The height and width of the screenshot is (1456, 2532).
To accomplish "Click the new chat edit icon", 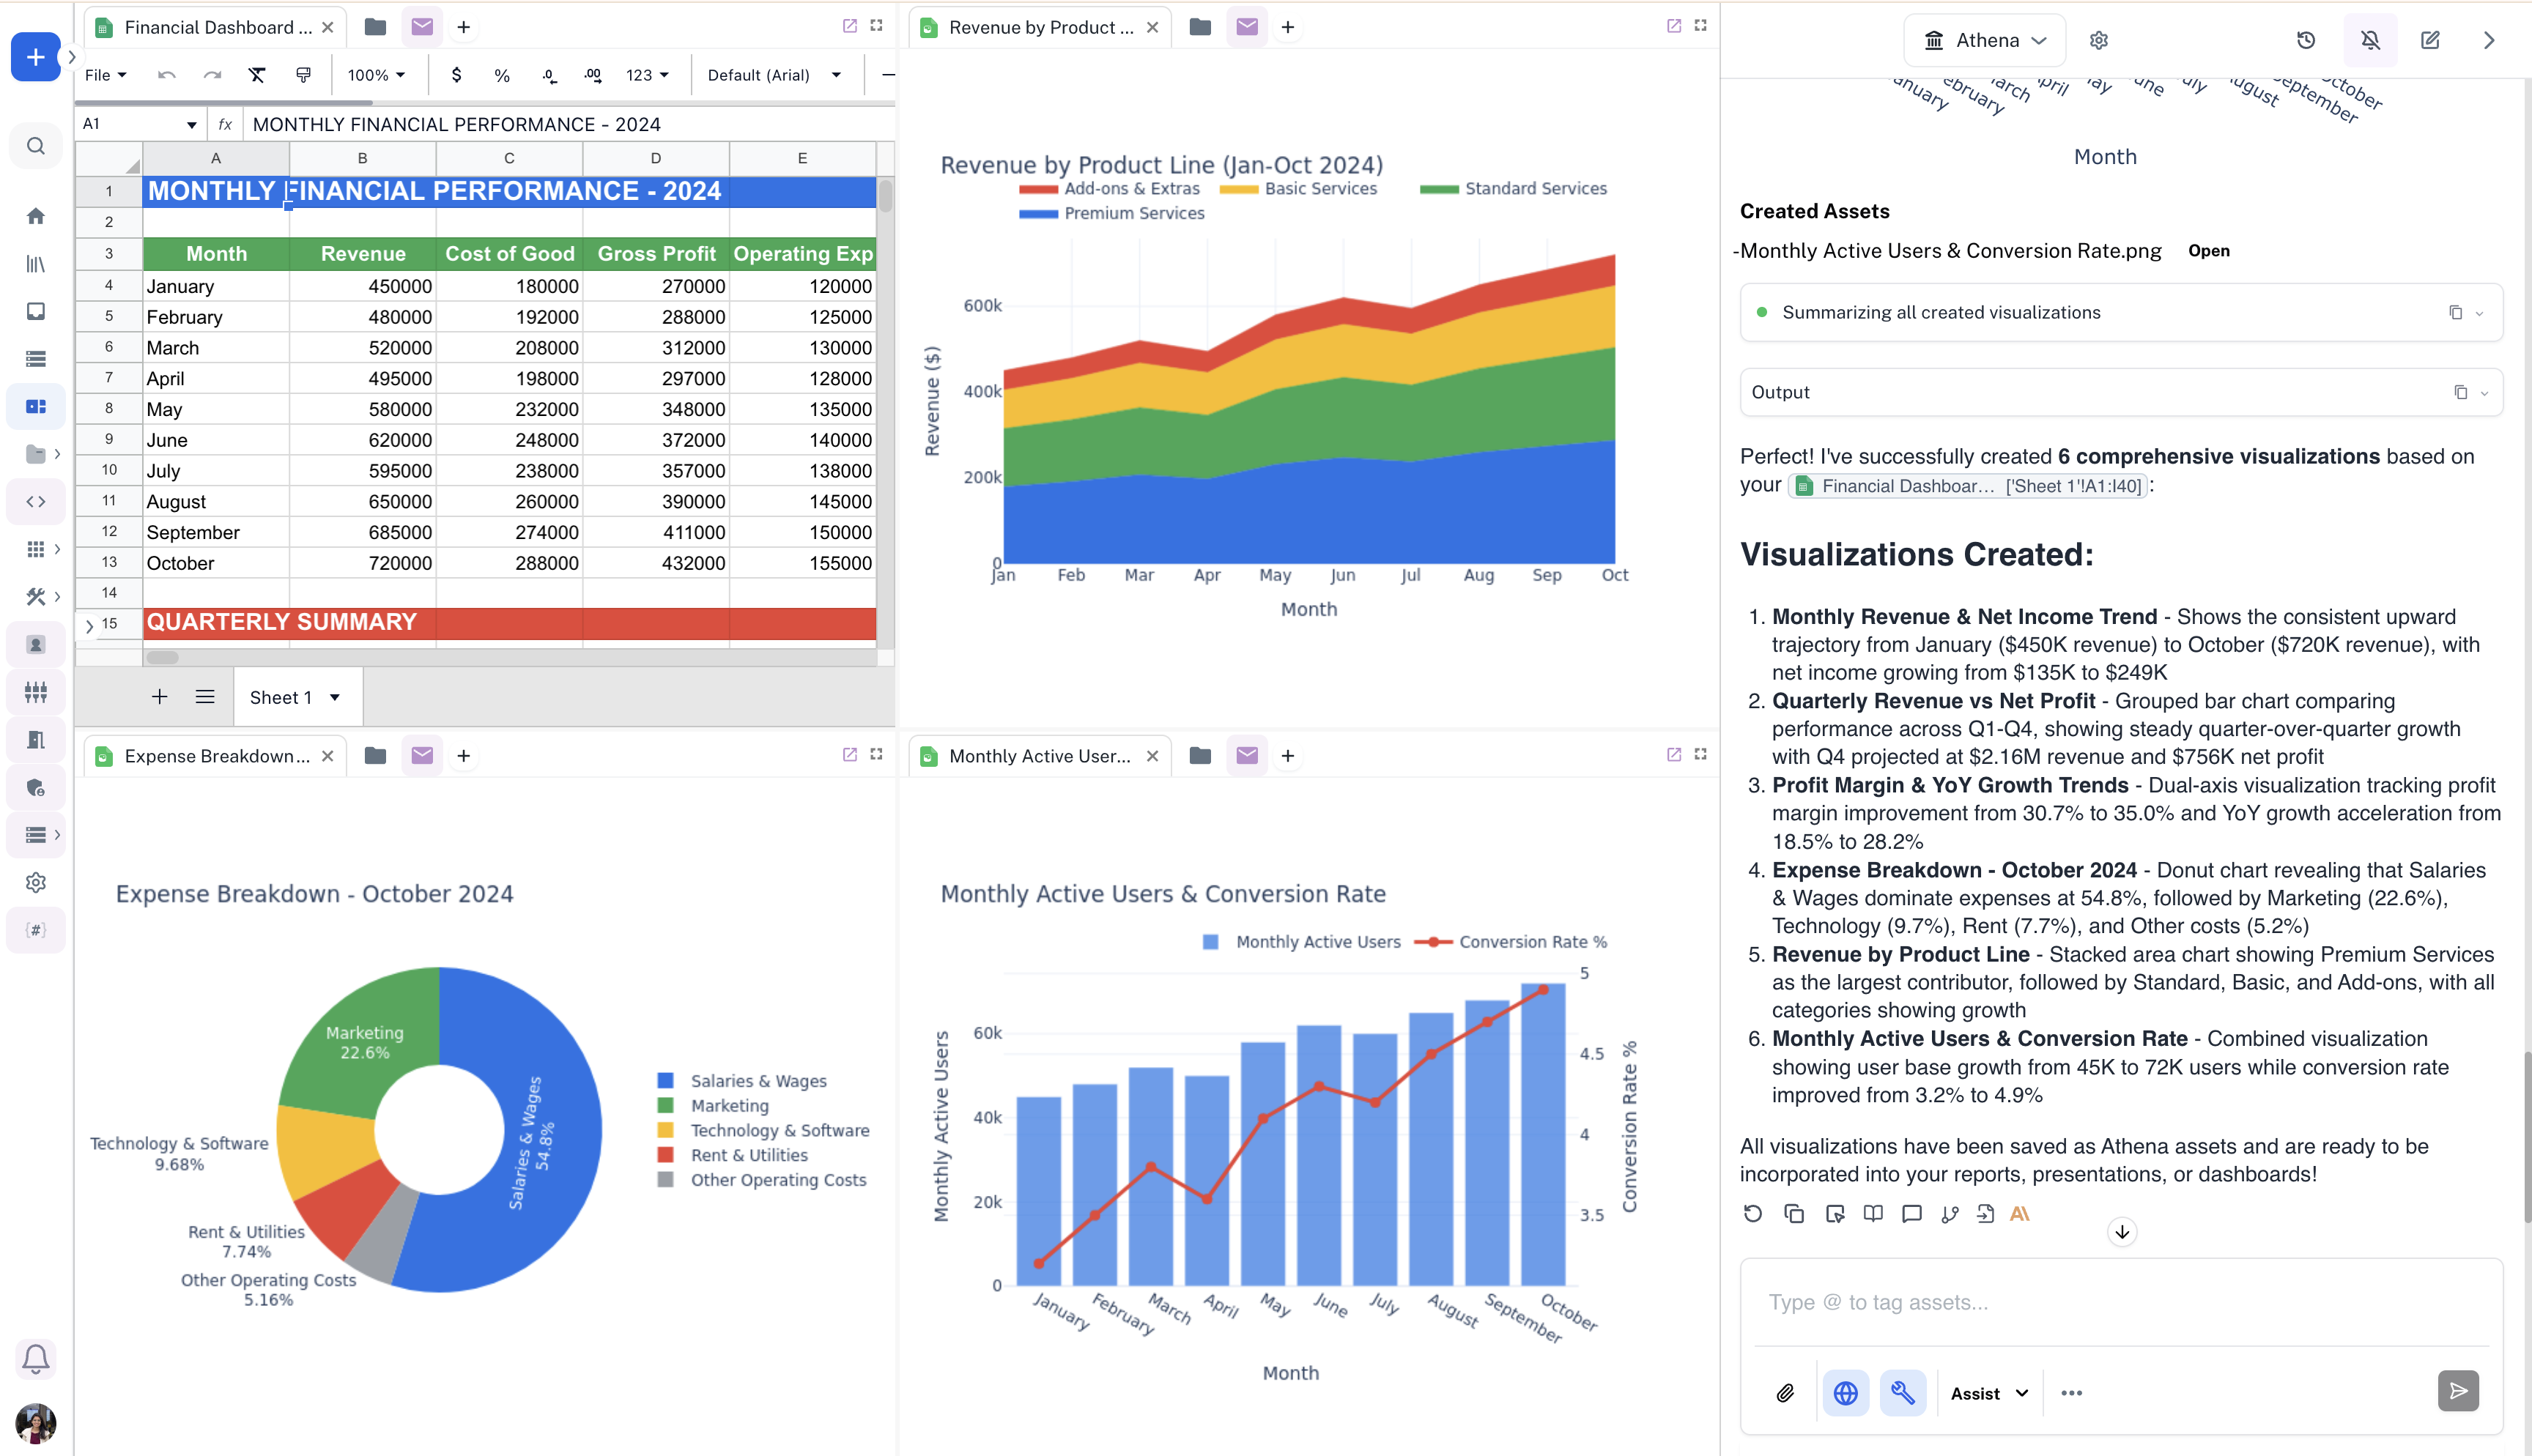I will [x=2430, y=40].
